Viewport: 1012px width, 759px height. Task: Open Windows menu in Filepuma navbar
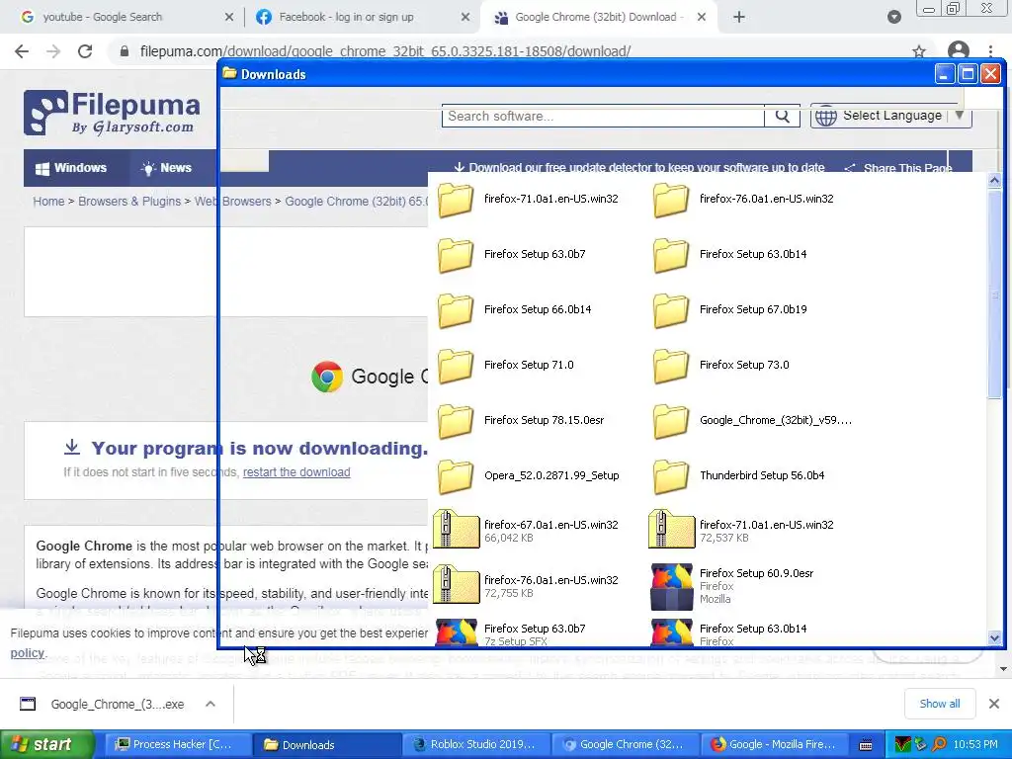pos(71,168)
